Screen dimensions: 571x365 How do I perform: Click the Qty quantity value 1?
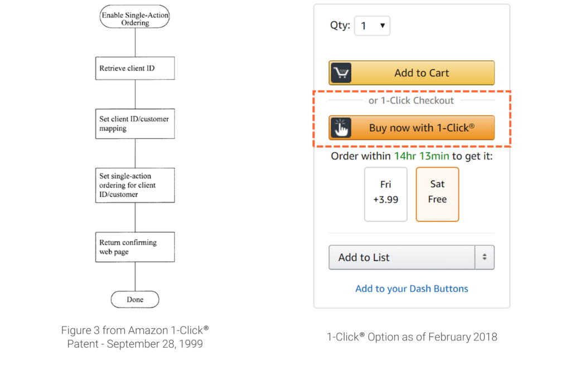(x=364, y=26)
